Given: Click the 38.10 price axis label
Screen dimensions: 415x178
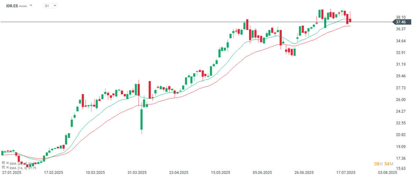Looking at the screenshot, I should pos(400,17).
